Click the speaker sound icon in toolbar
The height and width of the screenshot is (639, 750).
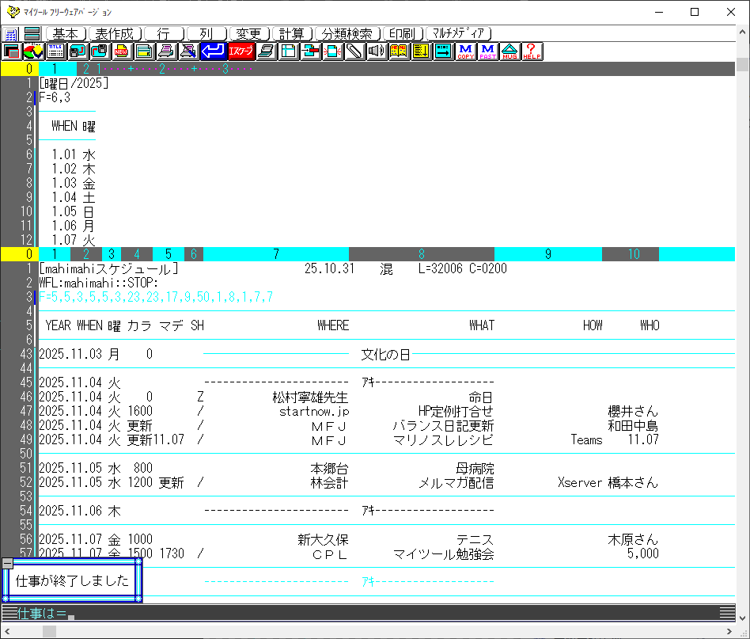376,51
